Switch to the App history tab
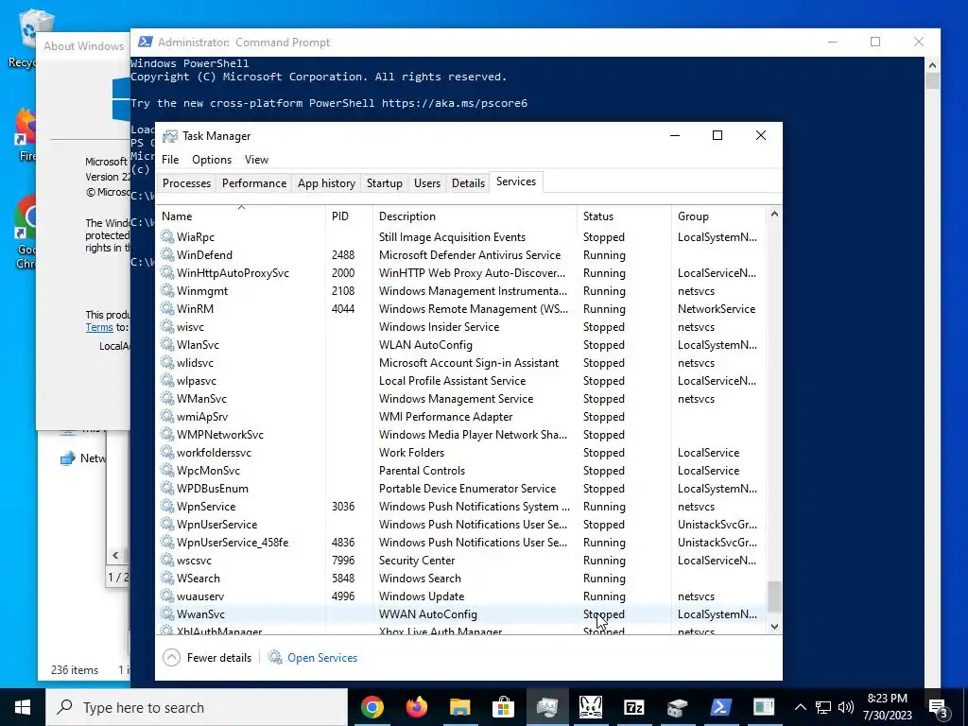968x726 pixels. coord(326,183)
